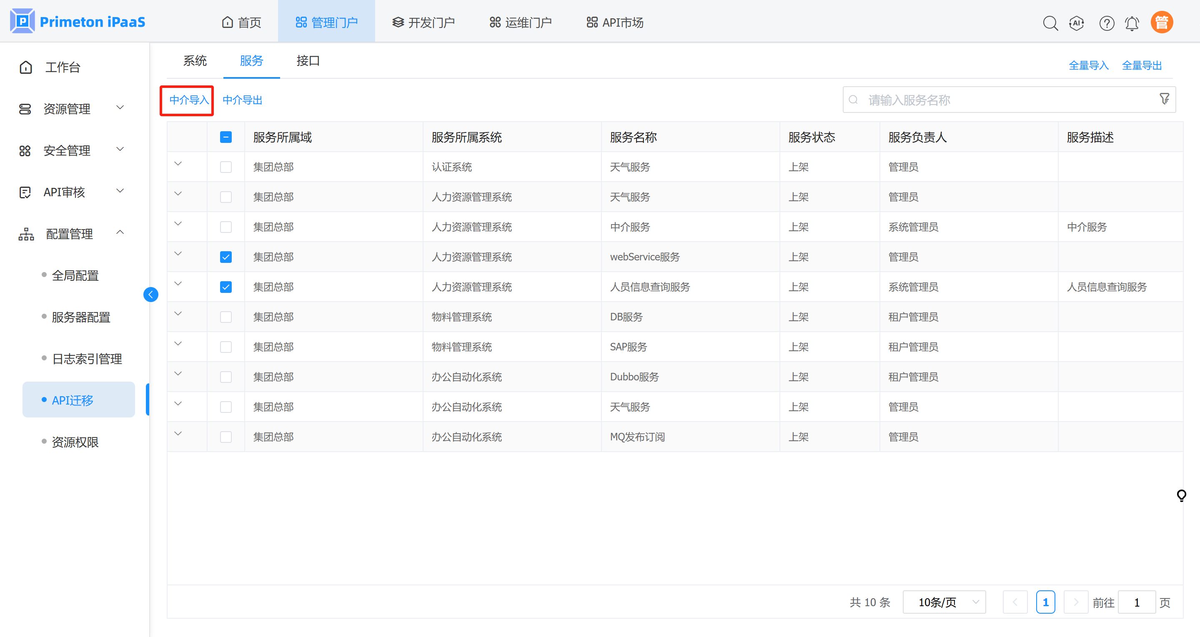Toggle the select-all header checkbox
The image size is (1200, 637).
pos(226,137)
